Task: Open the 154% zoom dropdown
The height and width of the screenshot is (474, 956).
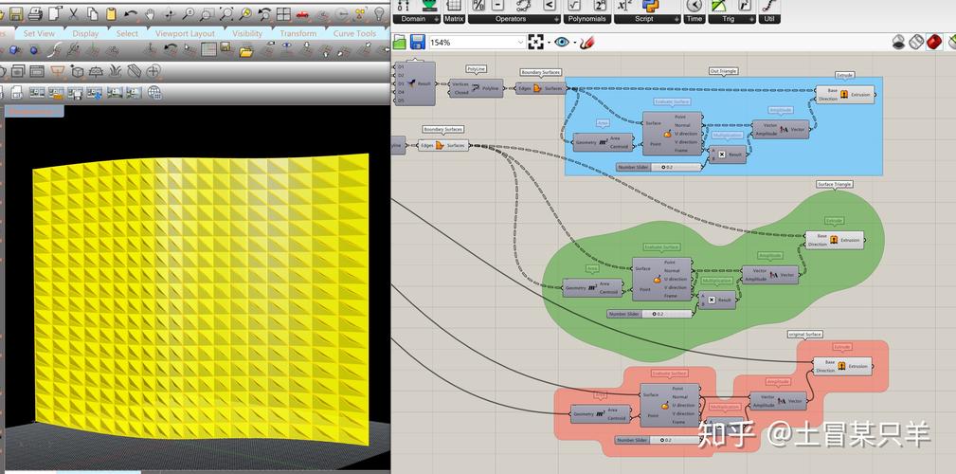Action: click(x=520, y=42)
